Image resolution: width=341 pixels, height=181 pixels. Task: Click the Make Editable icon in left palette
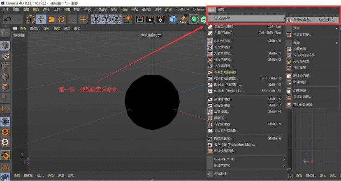(5, 33)
